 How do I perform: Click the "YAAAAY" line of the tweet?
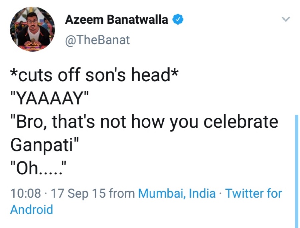pos(49,99)
